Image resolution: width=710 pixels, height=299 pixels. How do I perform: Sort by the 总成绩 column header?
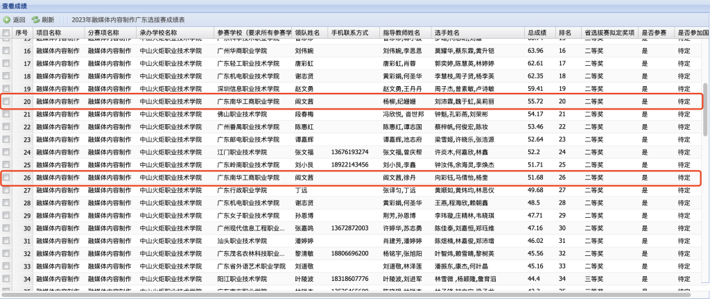click(536, 33)
